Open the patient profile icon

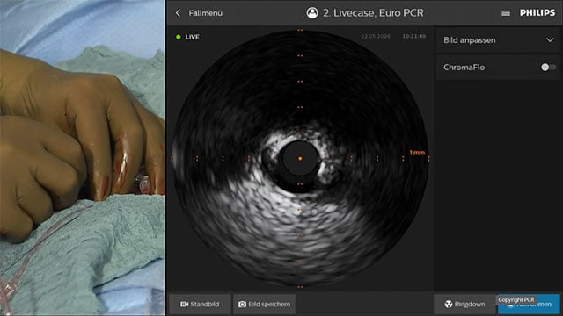click(312, 13)
